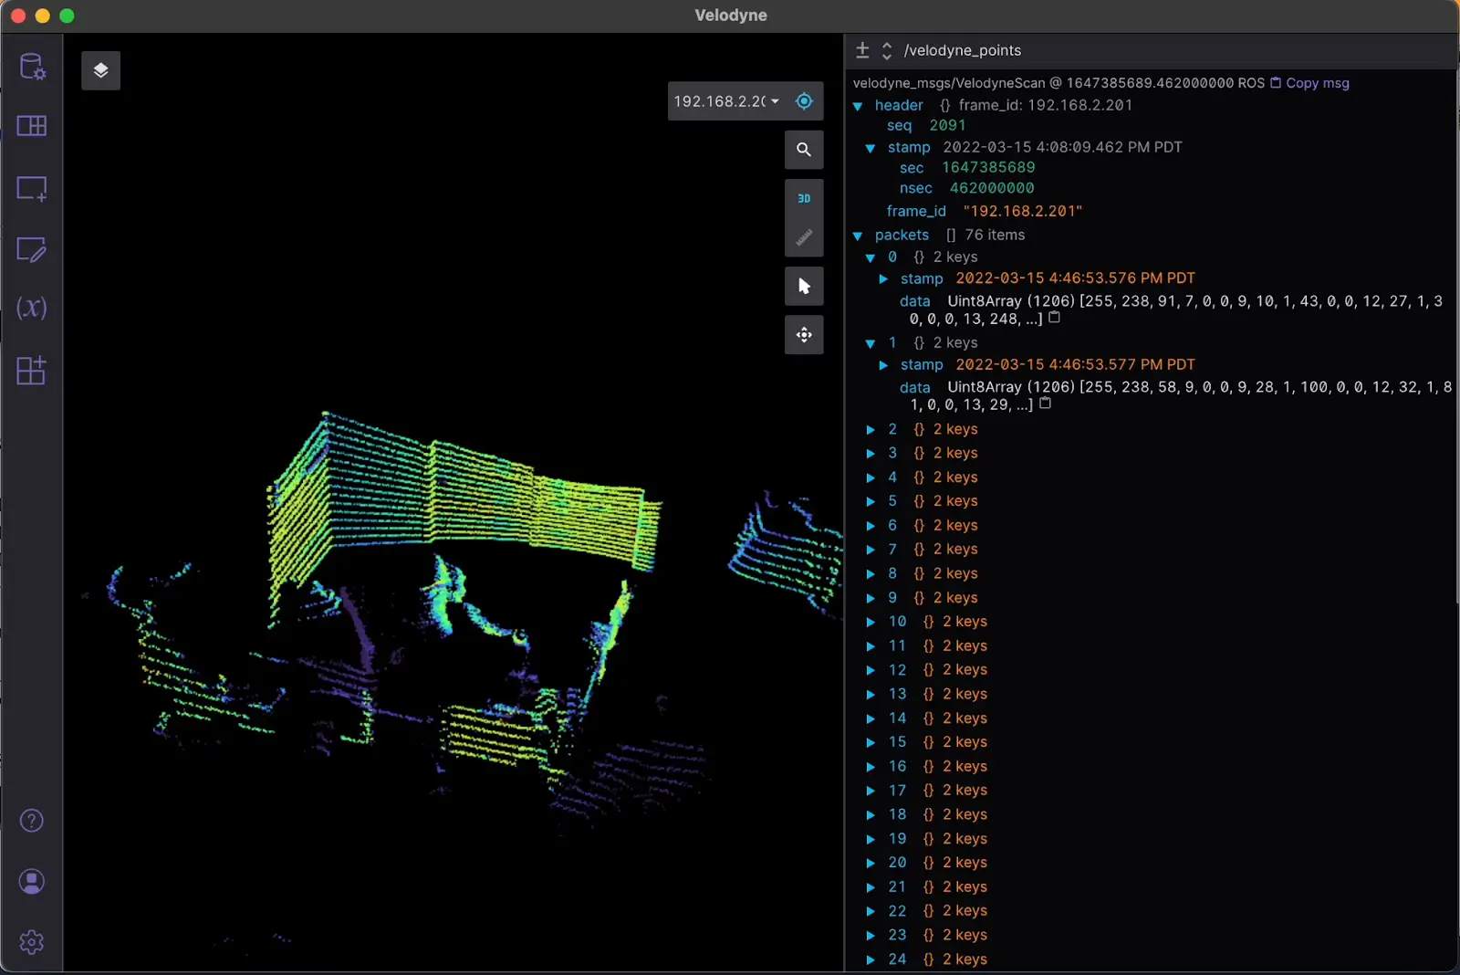Toggle the 3D/2D view mode

point(804,197)
